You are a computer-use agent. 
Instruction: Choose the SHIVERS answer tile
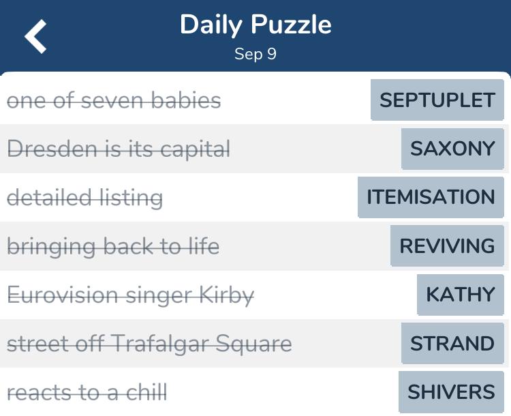(451, 392)
